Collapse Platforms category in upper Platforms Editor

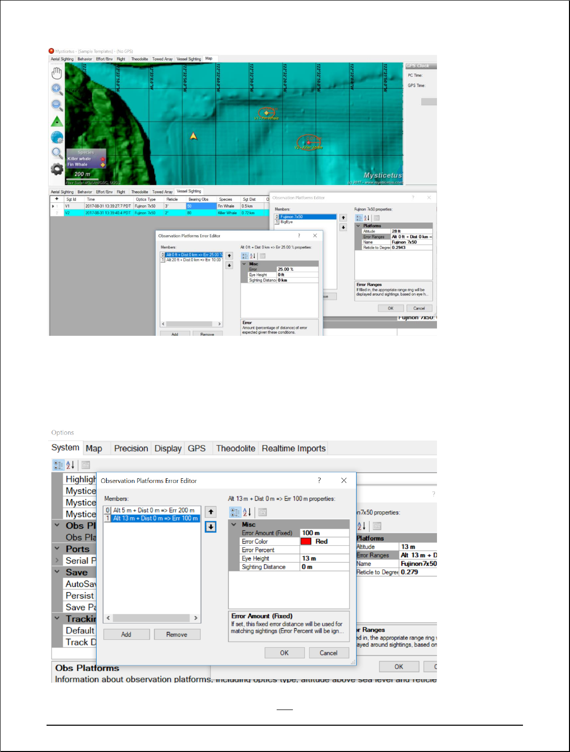coord(358,226)
